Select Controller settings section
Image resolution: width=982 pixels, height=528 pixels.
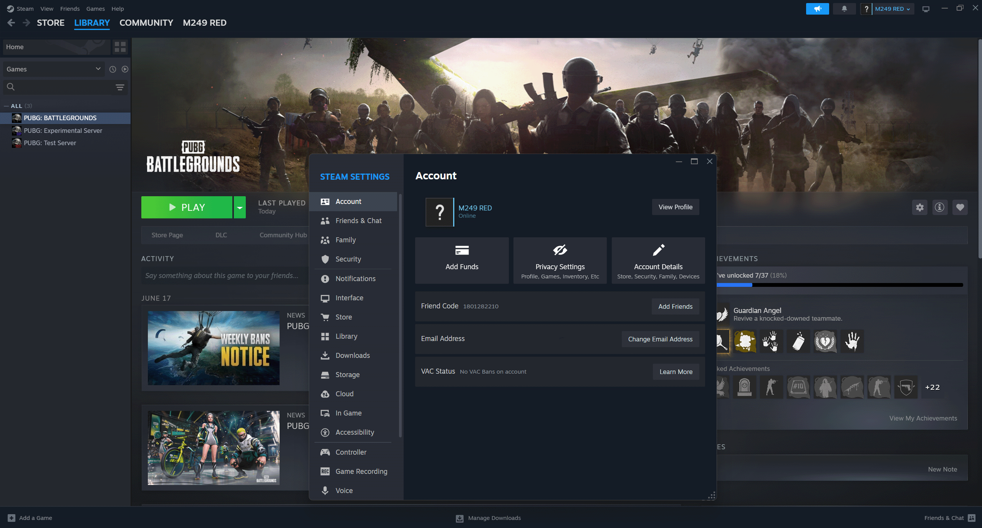[x=353, y=452]
